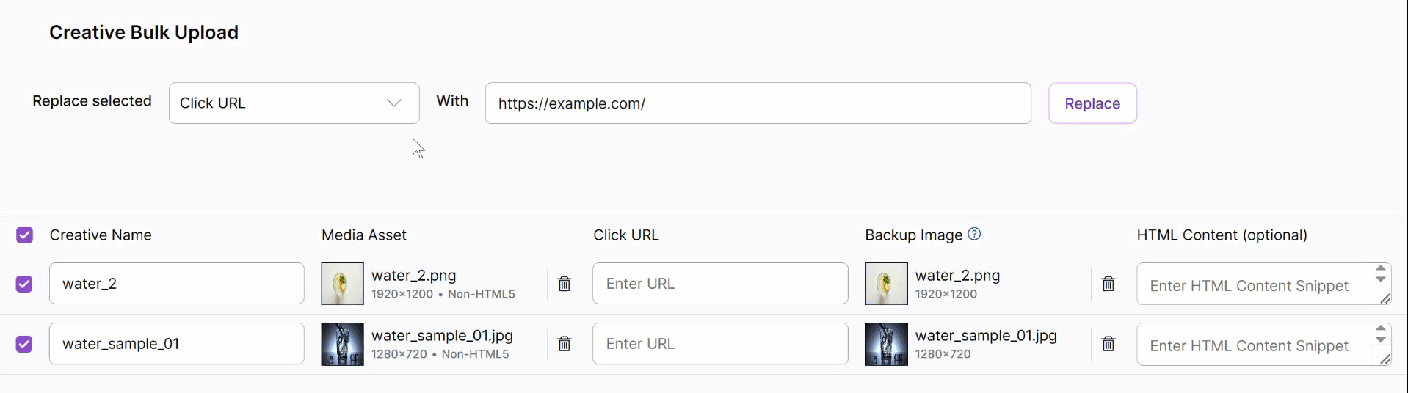The width and height of the screenshot is (1408, 393).
Task: Click the water_2 Click URL field
Action: click(719, 284)
